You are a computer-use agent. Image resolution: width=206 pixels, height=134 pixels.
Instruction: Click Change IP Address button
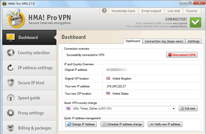coord(81,124)
